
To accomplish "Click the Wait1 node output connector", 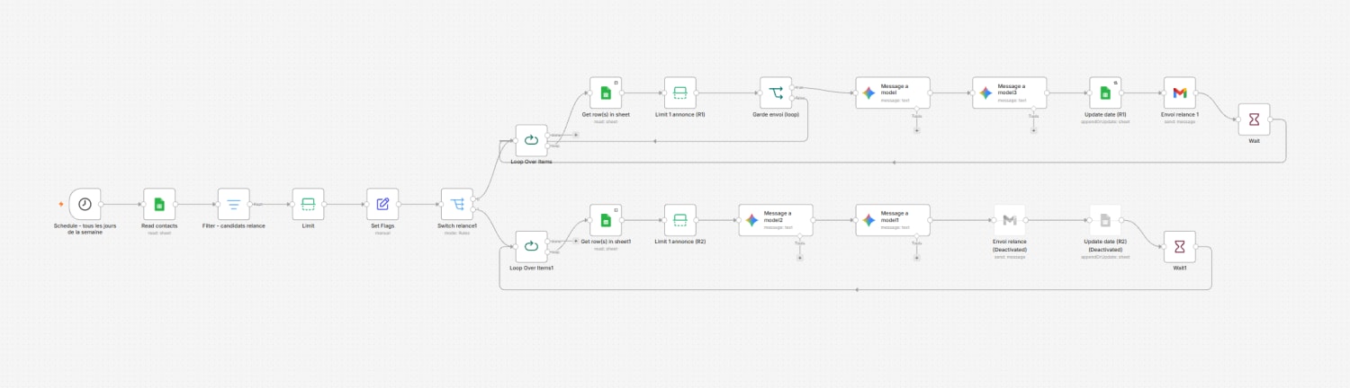I will pos(1197,246).
